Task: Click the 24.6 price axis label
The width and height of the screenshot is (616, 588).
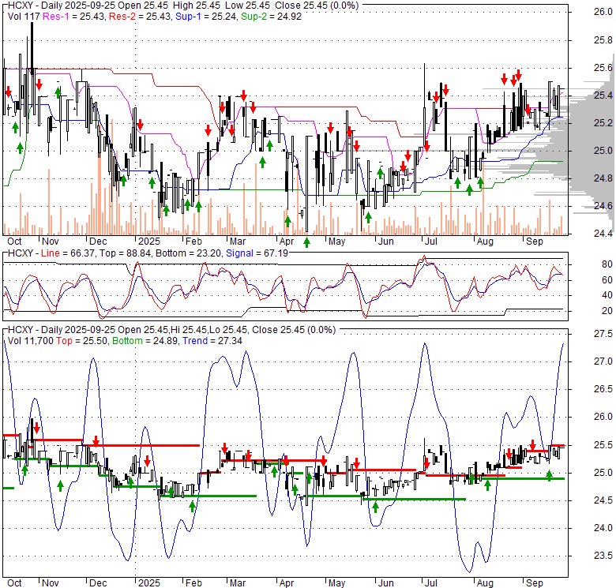Action: pos(603,206)
